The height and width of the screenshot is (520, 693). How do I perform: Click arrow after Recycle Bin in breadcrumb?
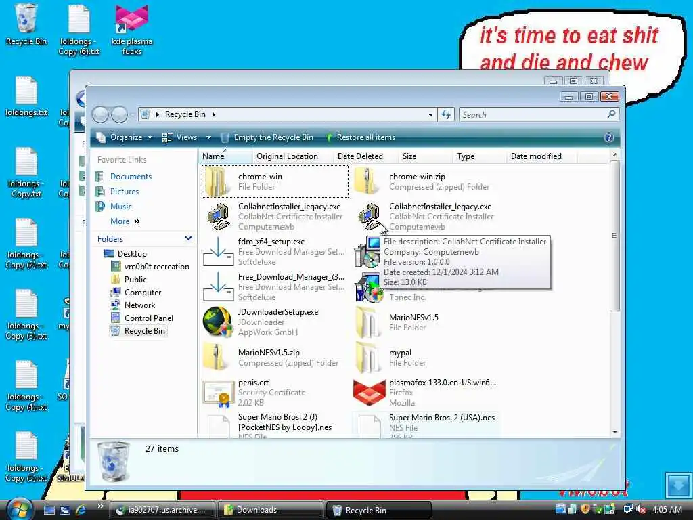pyautogui.click(x=213, y=114)
